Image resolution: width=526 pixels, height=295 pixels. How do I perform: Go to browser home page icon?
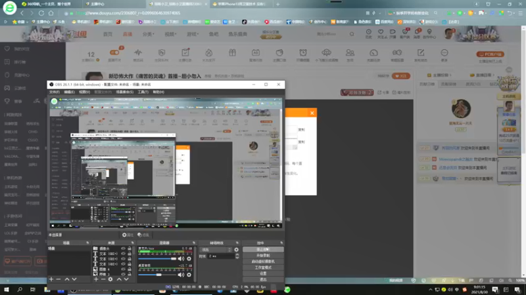click(51, 13)
